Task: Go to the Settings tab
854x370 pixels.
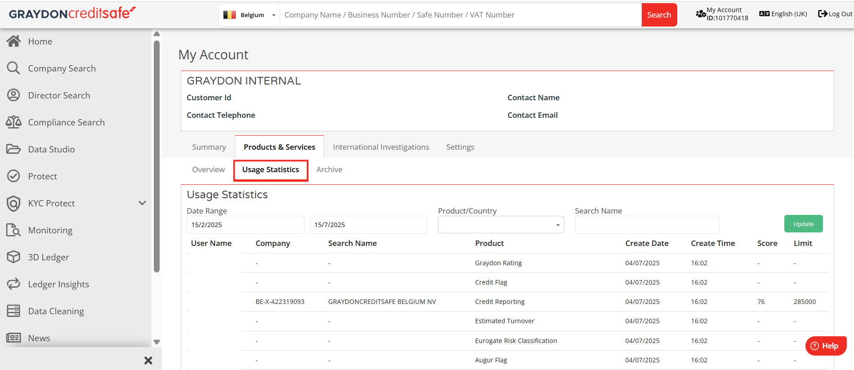Action: point(460,147)
